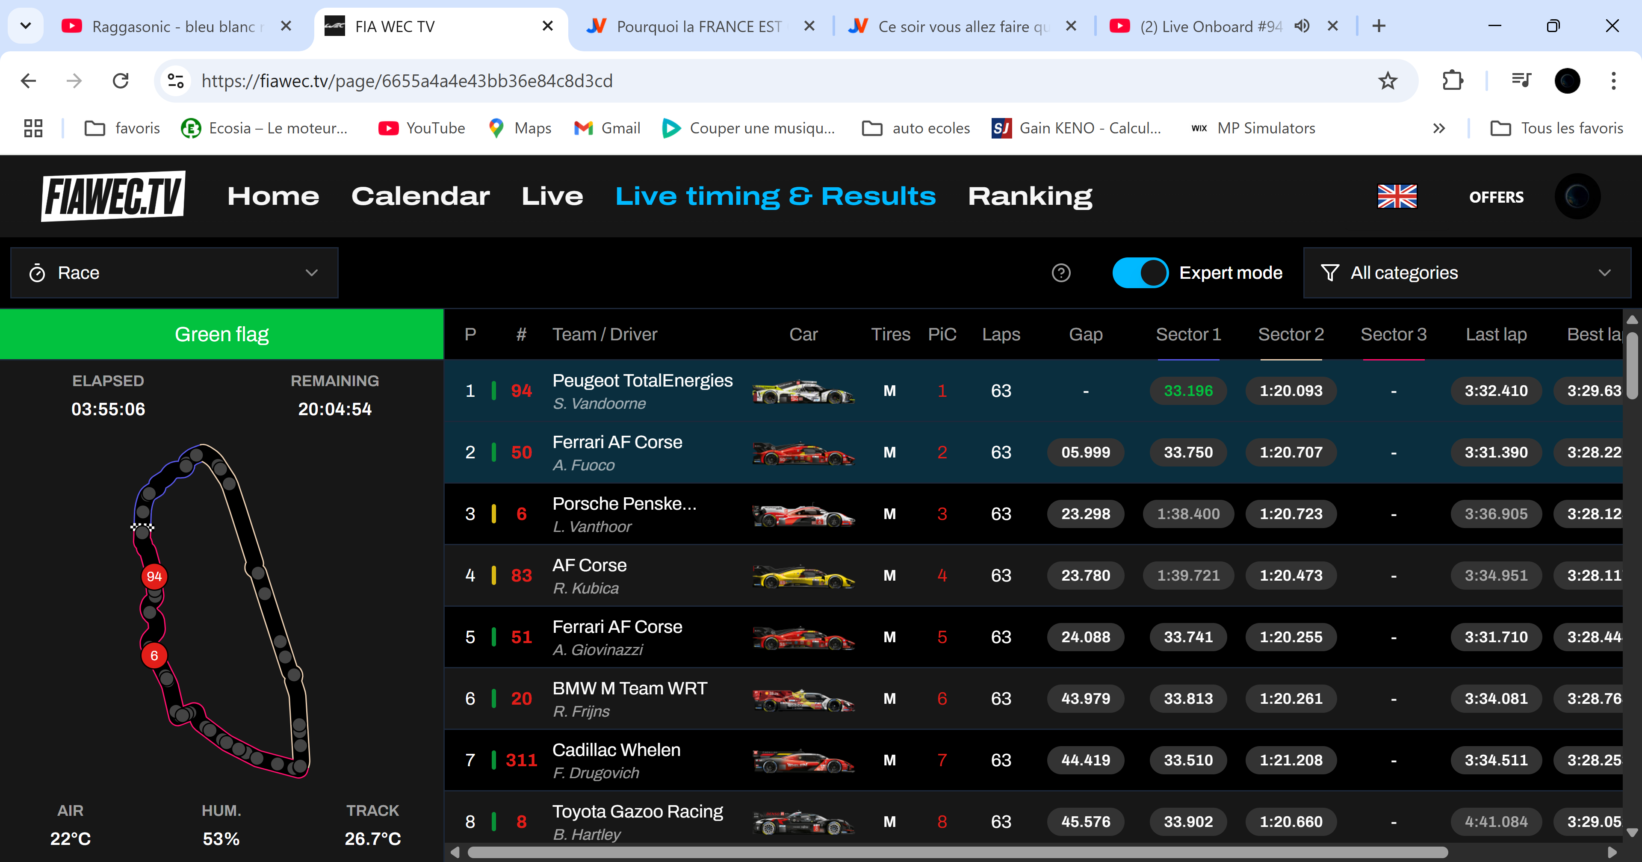Select Live timing & Results menu
The image size is (1642, 862).
(x=775, y=196)
